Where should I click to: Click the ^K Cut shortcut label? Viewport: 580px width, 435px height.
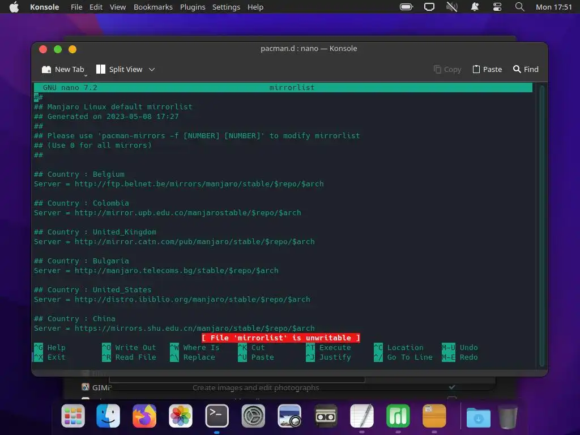[x=251, y=347]
